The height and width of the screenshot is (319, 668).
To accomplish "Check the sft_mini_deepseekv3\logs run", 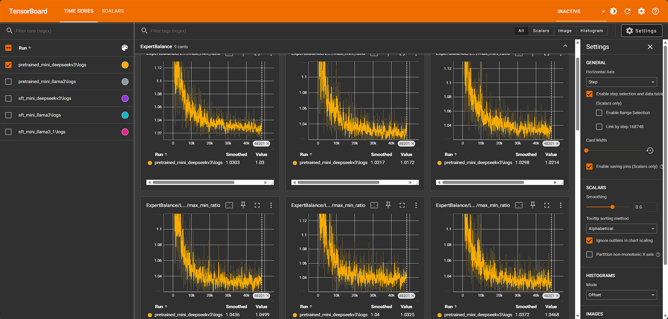I will tap(9, 98).
